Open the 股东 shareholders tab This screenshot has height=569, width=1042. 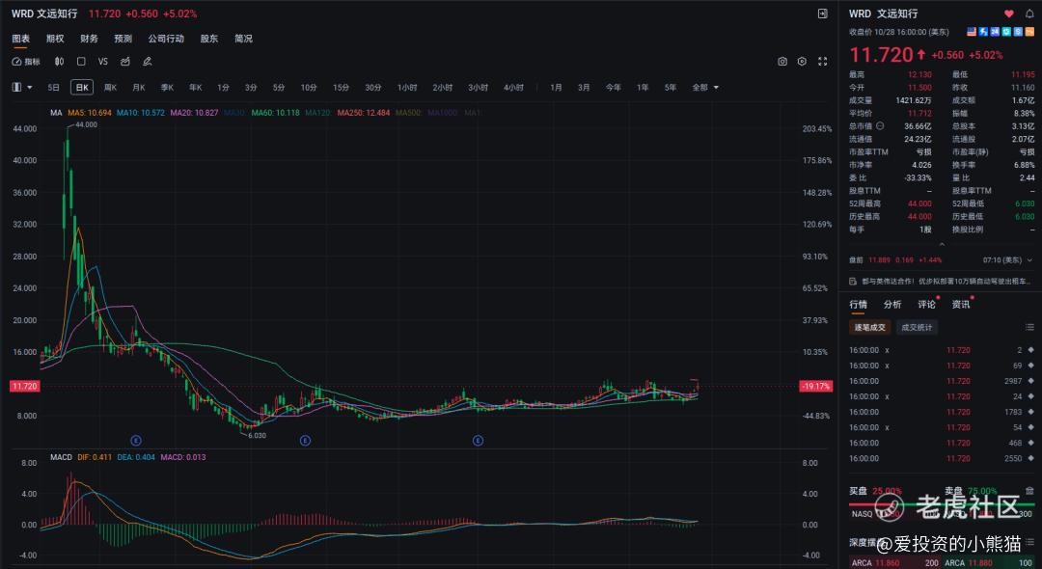[209, 39]
